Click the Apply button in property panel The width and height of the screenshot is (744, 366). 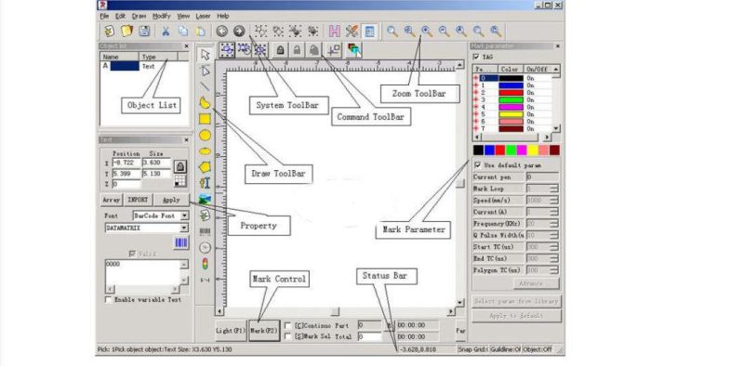(x=171, y=200)
